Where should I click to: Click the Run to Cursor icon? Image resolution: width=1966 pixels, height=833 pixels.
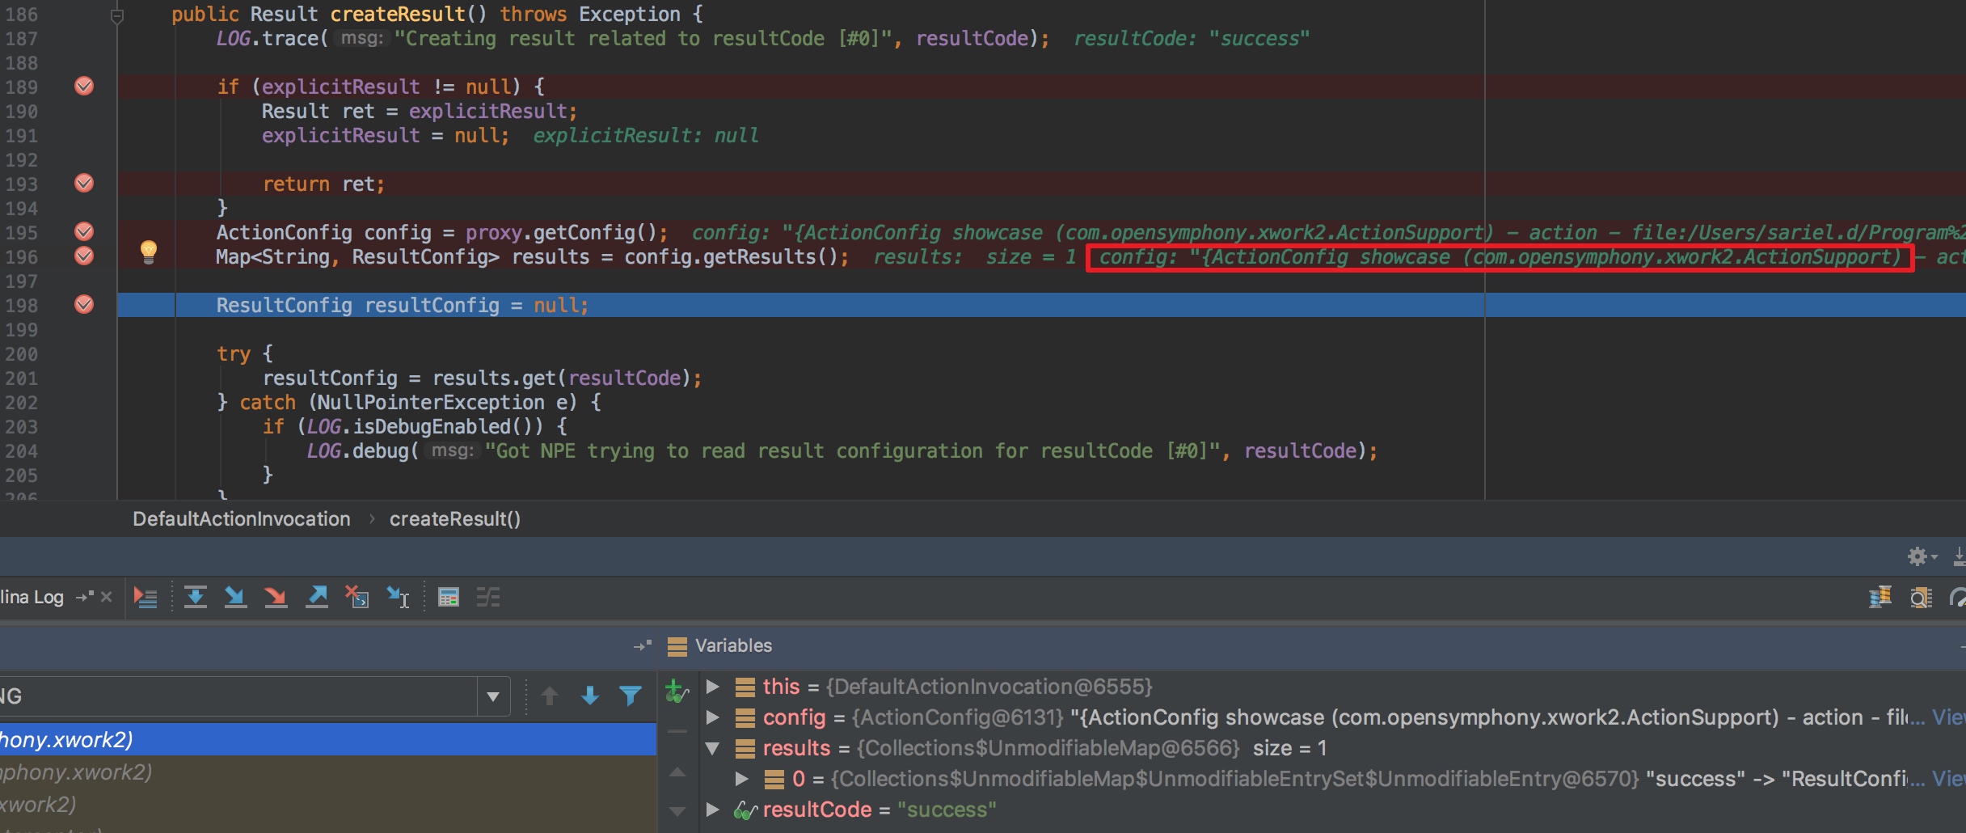398,598
